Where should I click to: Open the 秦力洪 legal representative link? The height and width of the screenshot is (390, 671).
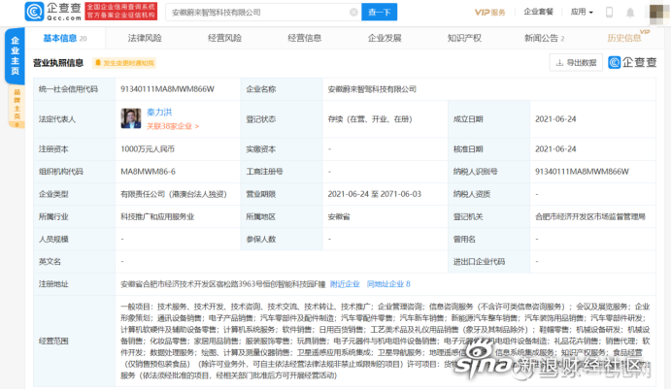pyautogui.click(x=159, y=112)
